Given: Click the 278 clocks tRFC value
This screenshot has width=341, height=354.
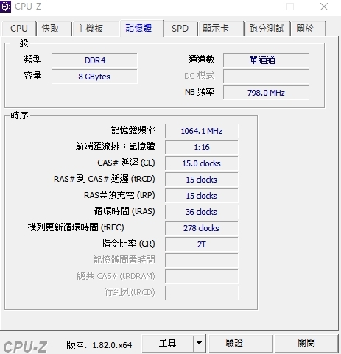Looking at the screenshot, I should tap(202, 228).
